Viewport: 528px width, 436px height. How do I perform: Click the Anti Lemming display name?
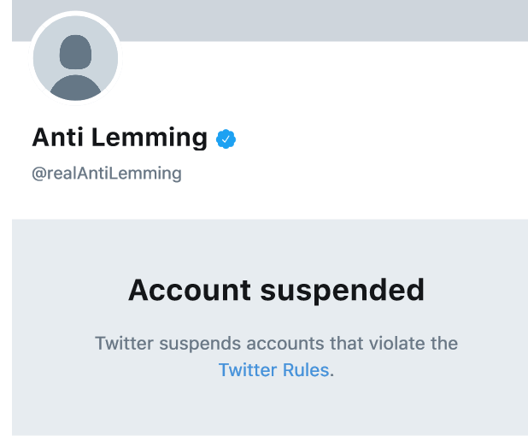(x=120, y=138)
